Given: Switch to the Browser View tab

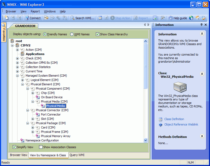Looking at the screenshot, I should pyautogui.click(x=19, y=155).
